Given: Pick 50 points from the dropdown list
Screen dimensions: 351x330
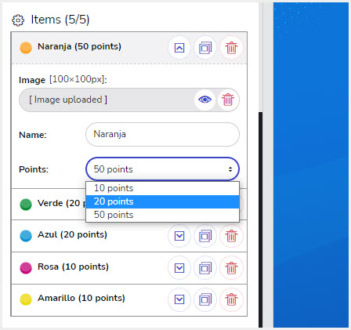Looking at the screenshot, I should [162, 215].
